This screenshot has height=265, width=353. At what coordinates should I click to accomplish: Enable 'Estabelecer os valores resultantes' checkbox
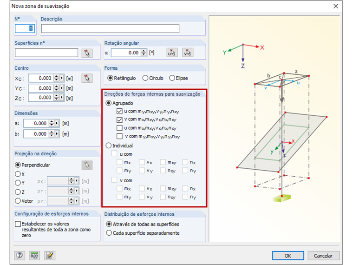[18, 224]
